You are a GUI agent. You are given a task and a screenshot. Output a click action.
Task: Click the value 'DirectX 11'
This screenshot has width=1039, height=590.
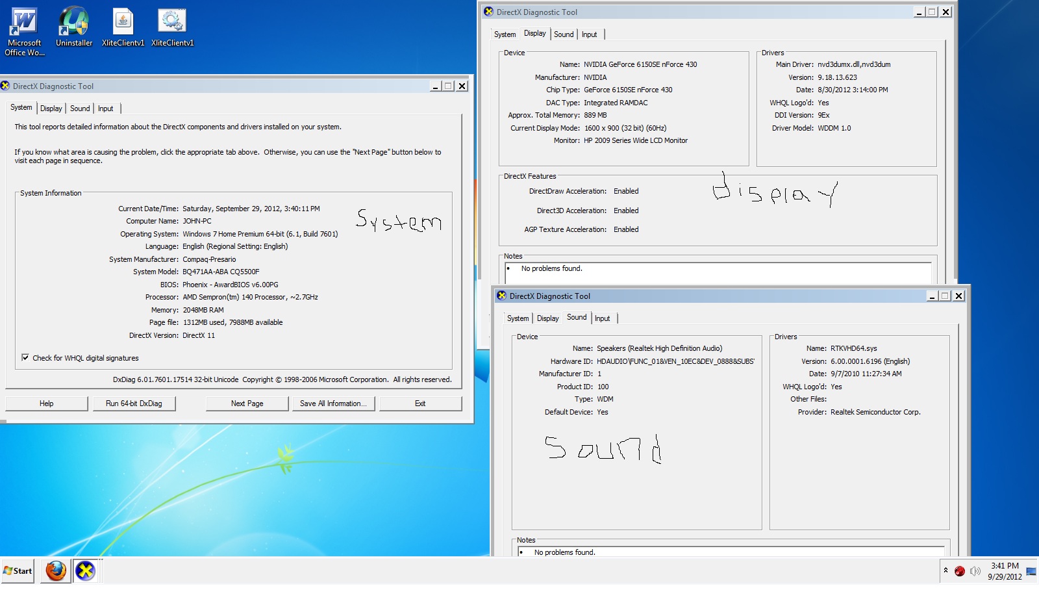[199, 335]
